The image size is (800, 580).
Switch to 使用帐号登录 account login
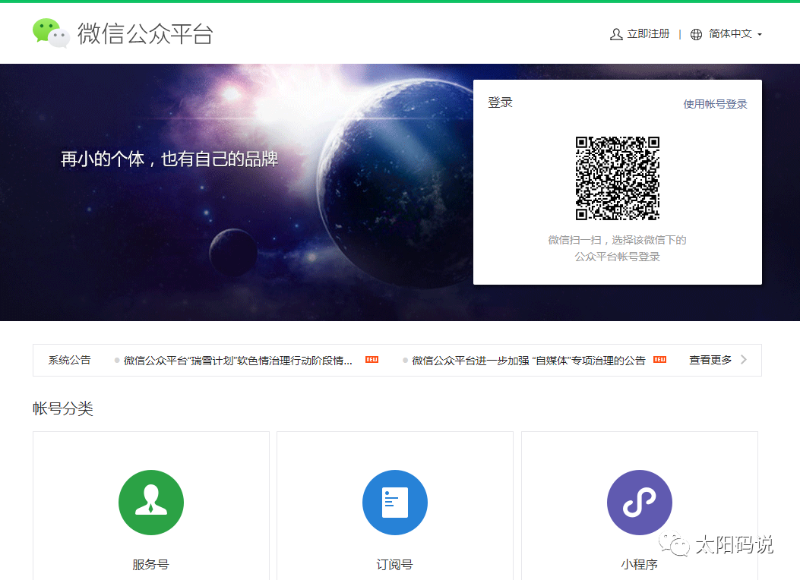point(715,104)
